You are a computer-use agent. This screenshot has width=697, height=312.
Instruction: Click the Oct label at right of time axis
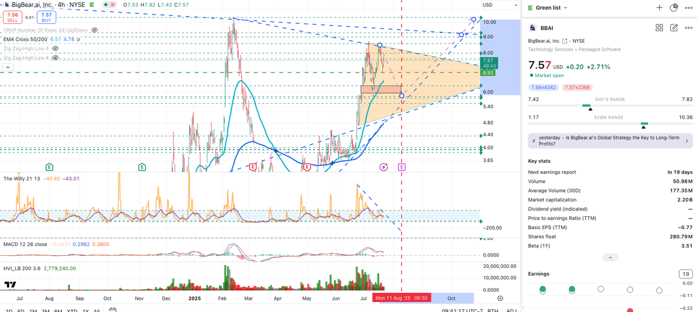tap(451, 298)
